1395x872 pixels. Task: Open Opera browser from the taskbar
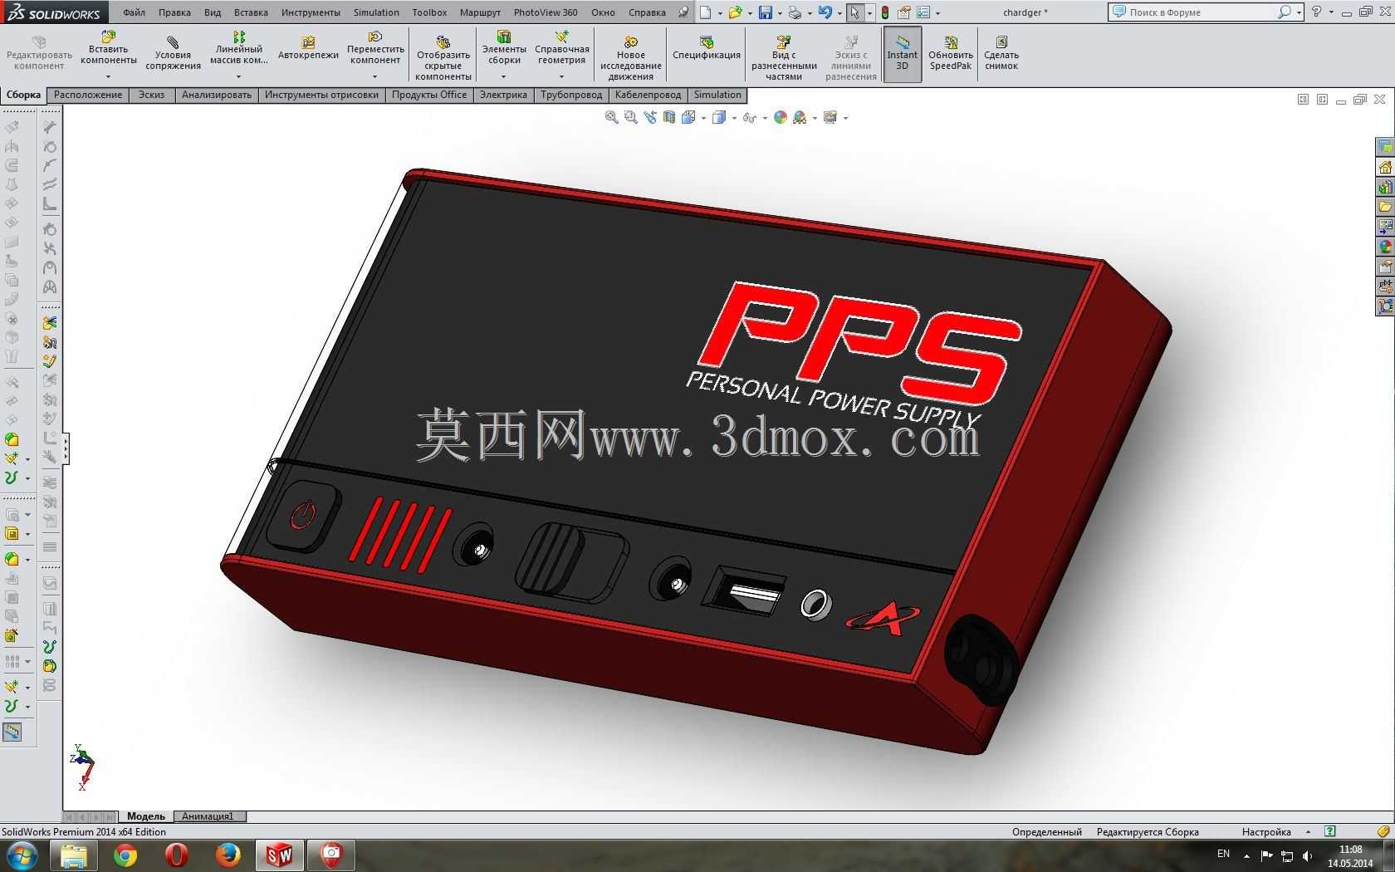[177, 855]
